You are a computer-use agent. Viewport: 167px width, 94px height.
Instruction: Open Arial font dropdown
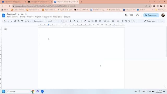(52, 21)
